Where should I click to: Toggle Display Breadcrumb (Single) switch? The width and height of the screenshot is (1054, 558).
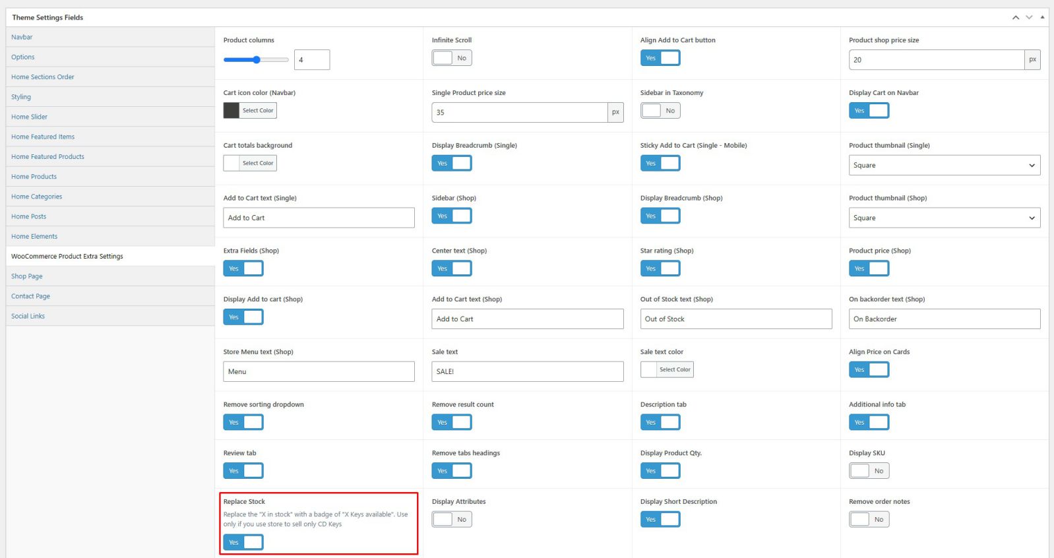coord(452,163)
